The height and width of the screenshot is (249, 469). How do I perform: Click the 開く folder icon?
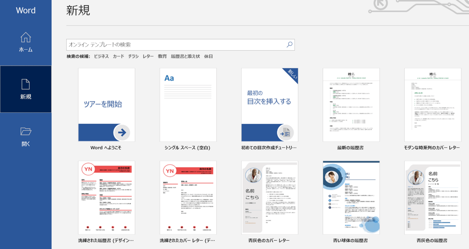coord(26,131)
